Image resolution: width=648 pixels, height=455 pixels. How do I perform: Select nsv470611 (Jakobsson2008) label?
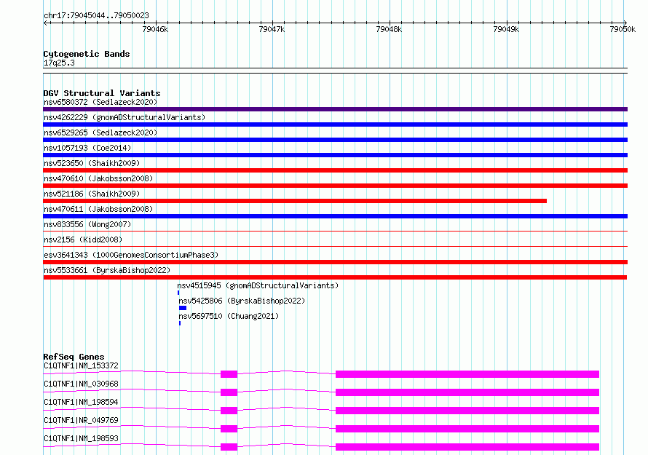tap(98, 209)
